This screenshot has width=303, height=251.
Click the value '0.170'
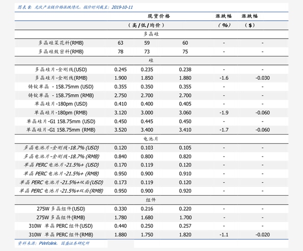click(120, 165)
